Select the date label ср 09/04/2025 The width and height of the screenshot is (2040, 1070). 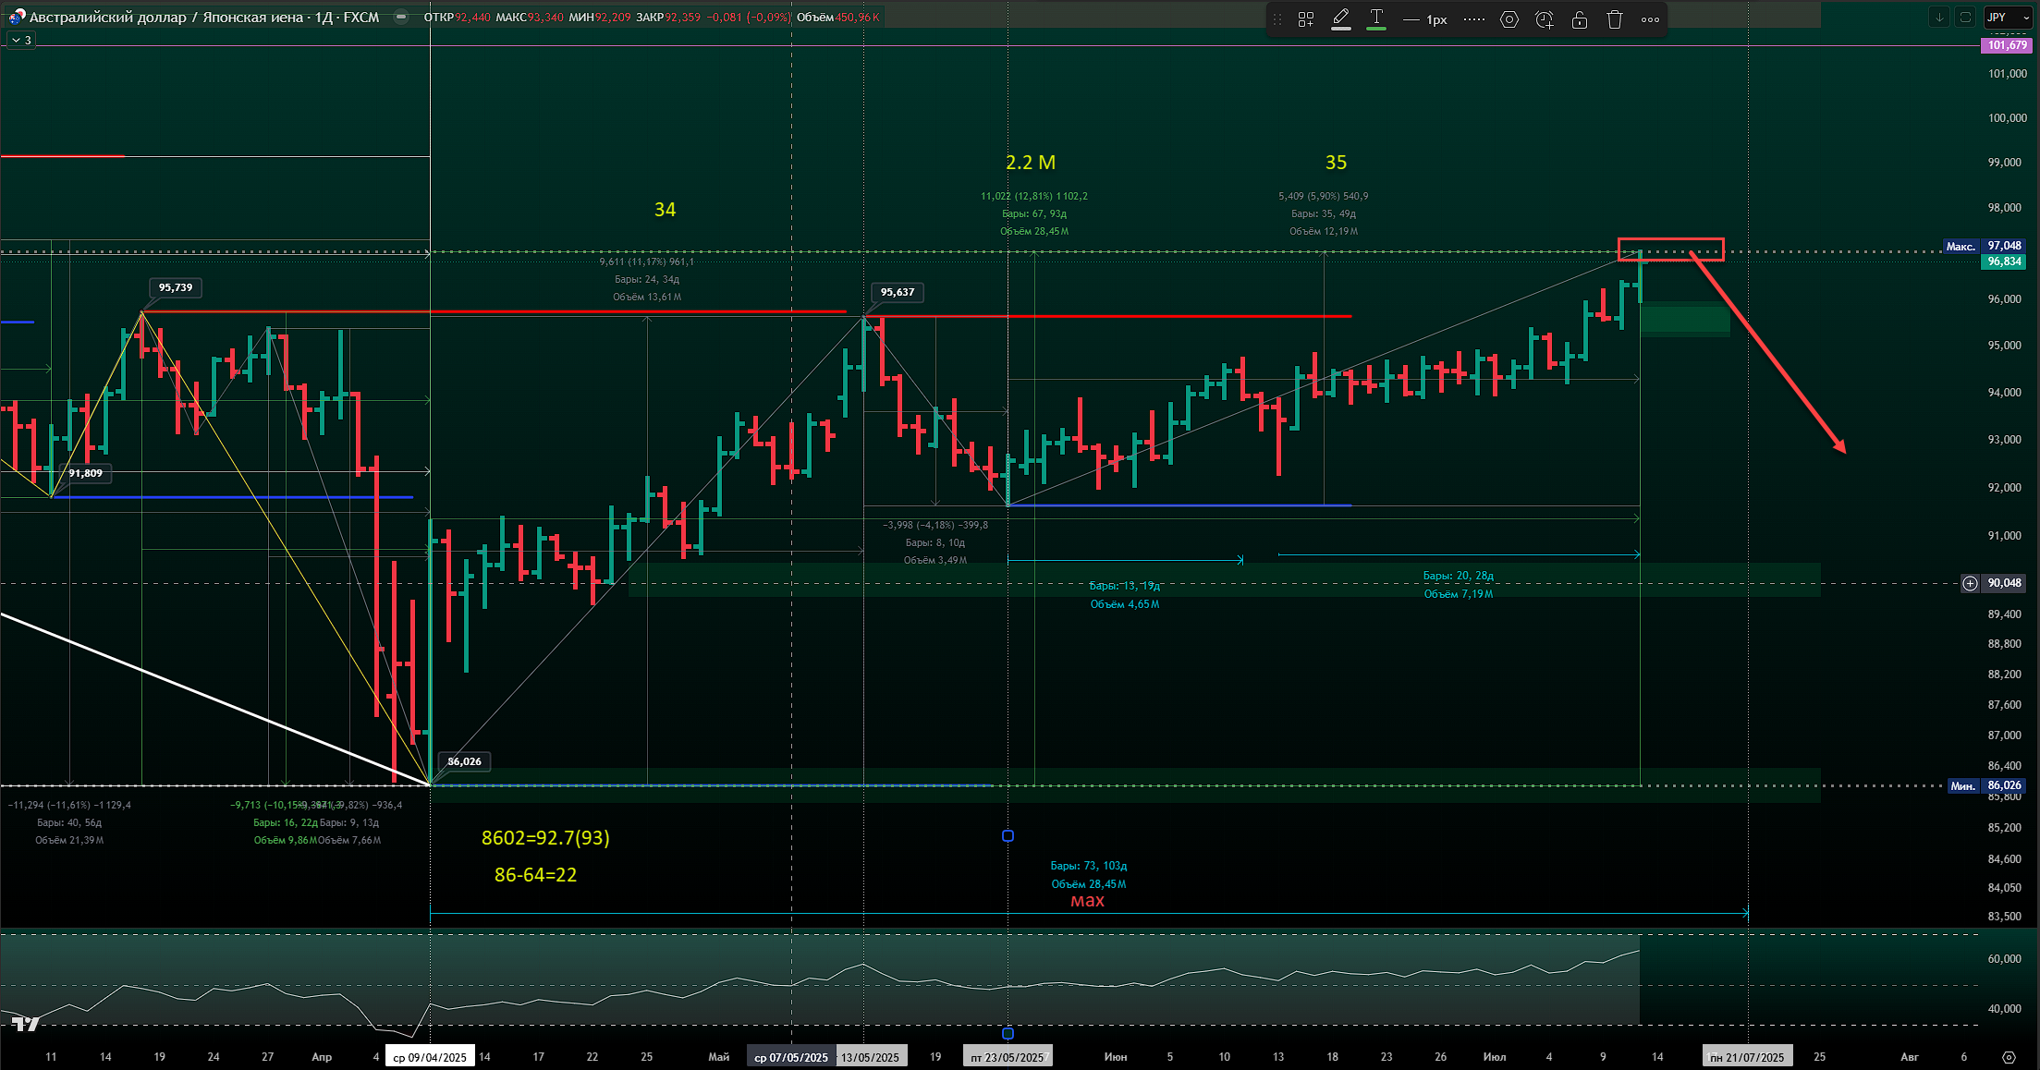430,1057
